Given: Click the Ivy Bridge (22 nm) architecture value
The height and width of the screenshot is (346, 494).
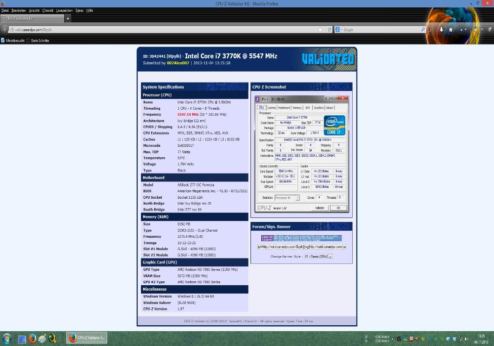Looking at the screenshot, I should (191, 121).
